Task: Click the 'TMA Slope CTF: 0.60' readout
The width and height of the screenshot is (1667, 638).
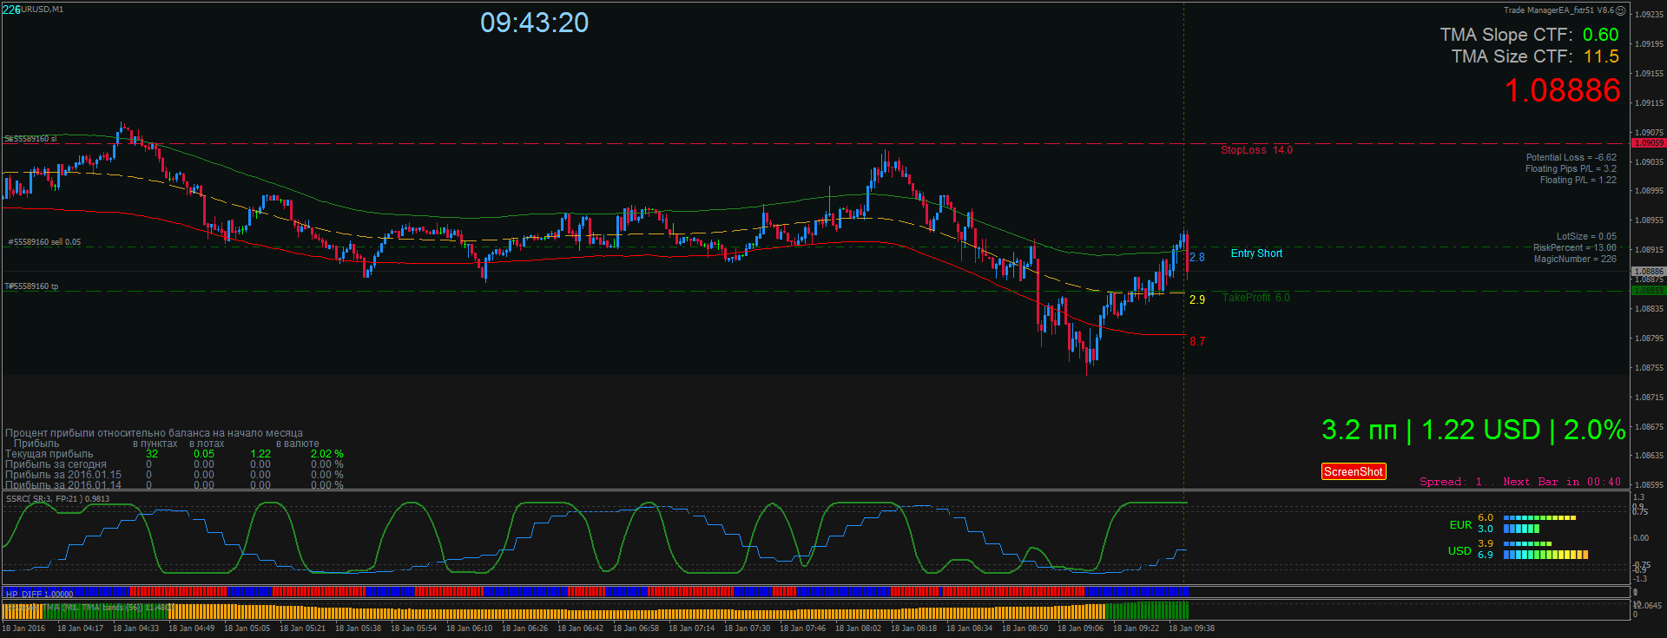Action: coord(1529,35)
